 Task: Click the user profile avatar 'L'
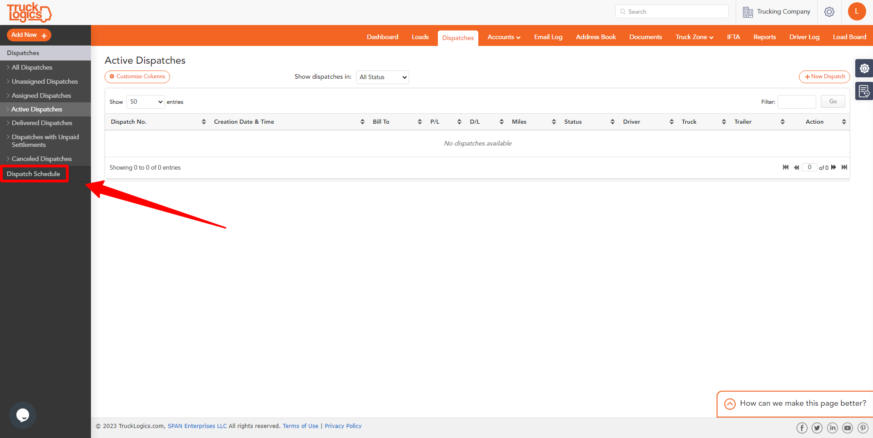tap(857, 11)
